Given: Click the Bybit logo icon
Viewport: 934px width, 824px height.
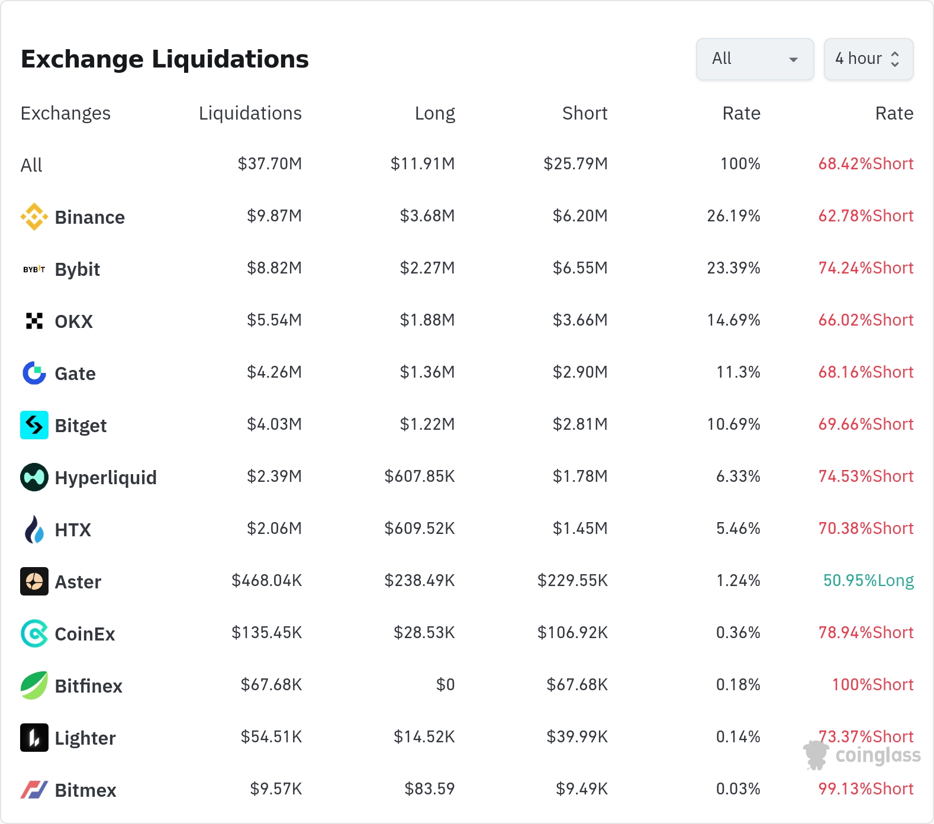Looking at the screenshot, I should pyautogui.click(x=34, y=269).
